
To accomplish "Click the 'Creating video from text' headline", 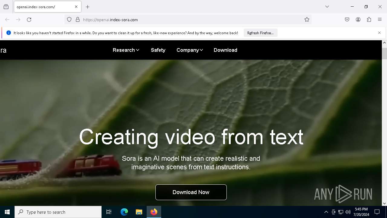I will click(x=191, y=137).
